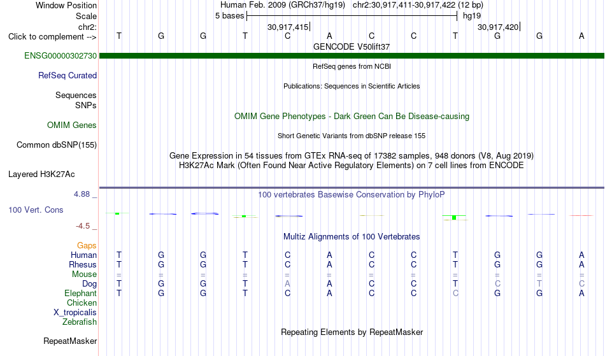Image resolution: width=605 pixels, height=356 pixels.
Task: Click the OMIM Genes track label
Action: coord(72,125)
